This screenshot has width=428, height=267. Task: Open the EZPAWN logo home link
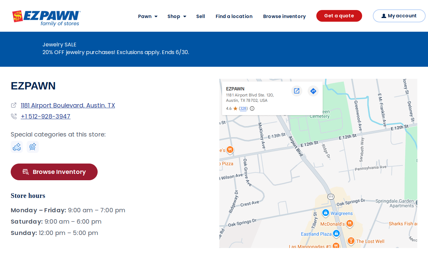click(x=46, y=18)
